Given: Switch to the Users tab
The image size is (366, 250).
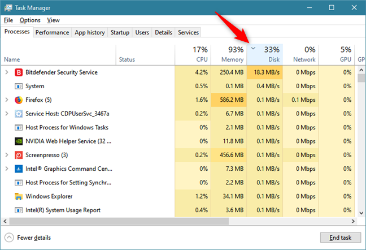Looking at the screenshot, I should 142,32.
